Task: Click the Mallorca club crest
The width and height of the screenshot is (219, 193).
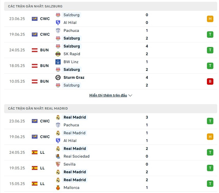Action: coord(58,188)
